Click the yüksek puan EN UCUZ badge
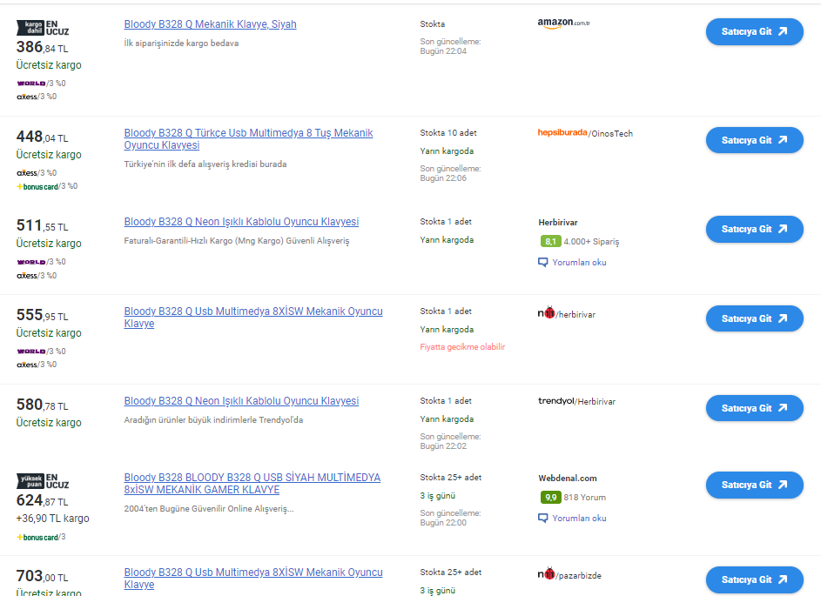 pos(43,481)
